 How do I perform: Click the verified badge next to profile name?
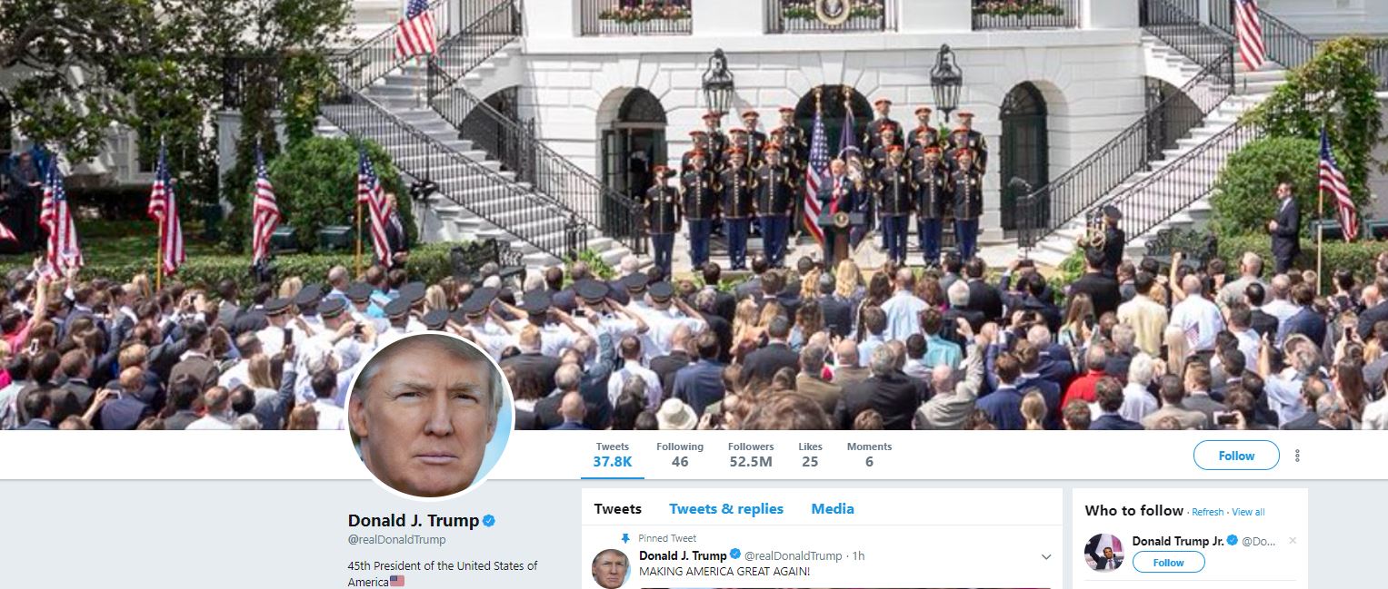pyautogui.click(x=489, y=521)
